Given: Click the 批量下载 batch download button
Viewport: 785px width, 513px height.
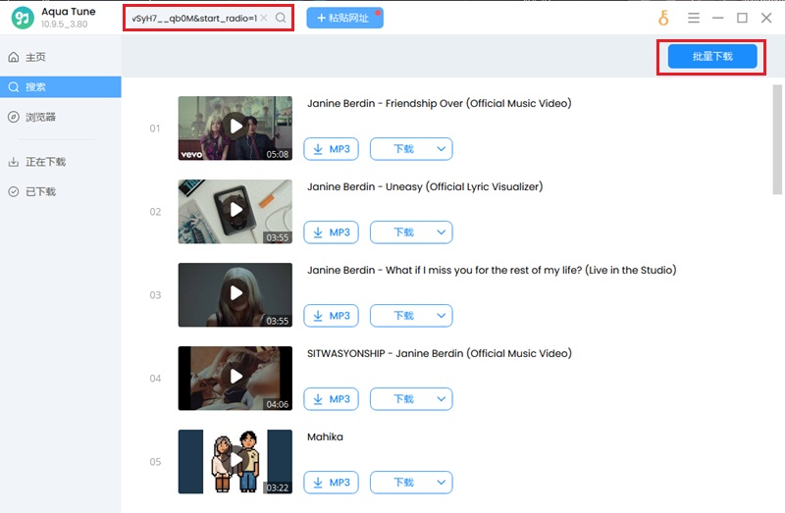Looking at the screenshot, I should pyautogui.click(x=712, y=57).
